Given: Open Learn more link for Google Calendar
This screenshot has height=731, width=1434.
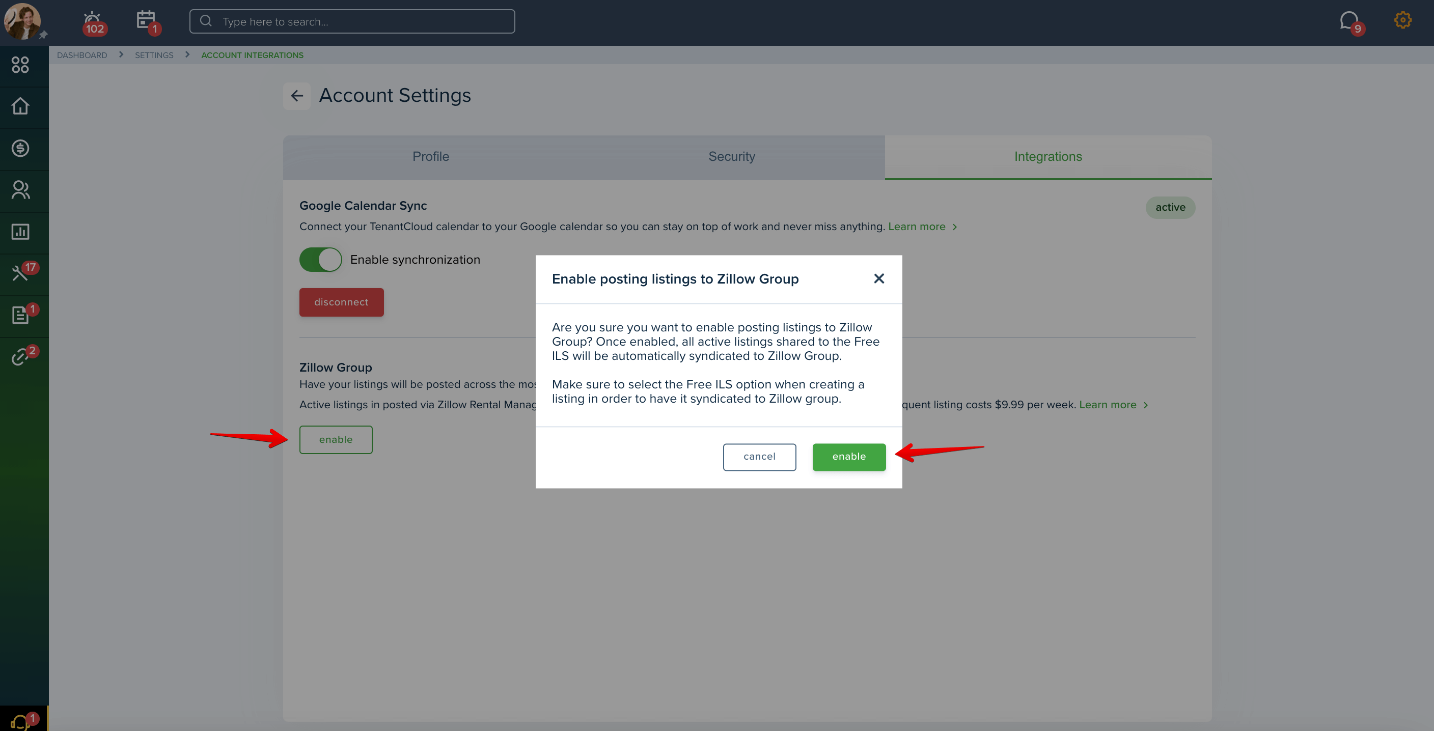Looking at the screenshot, I should click(x=922, y=227).
